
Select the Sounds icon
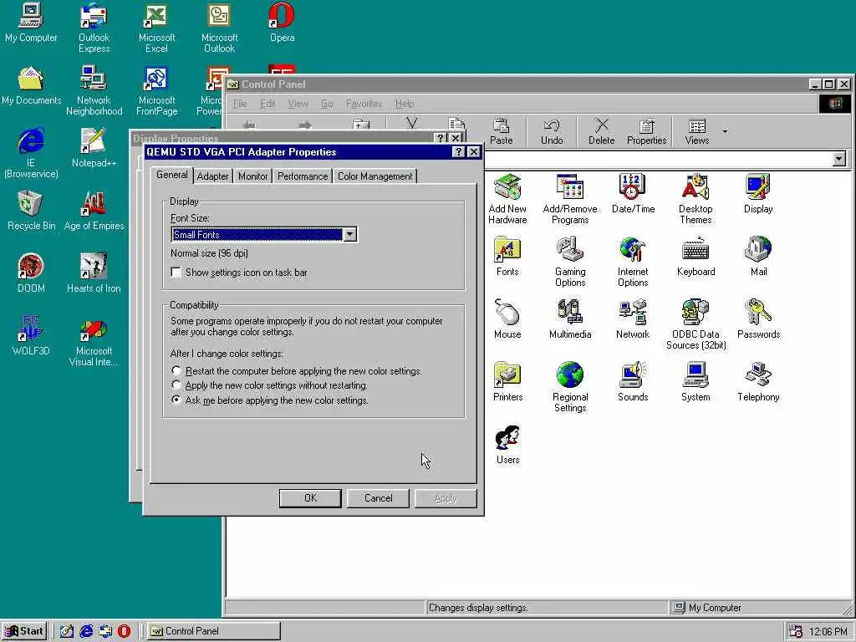(633, 381)
